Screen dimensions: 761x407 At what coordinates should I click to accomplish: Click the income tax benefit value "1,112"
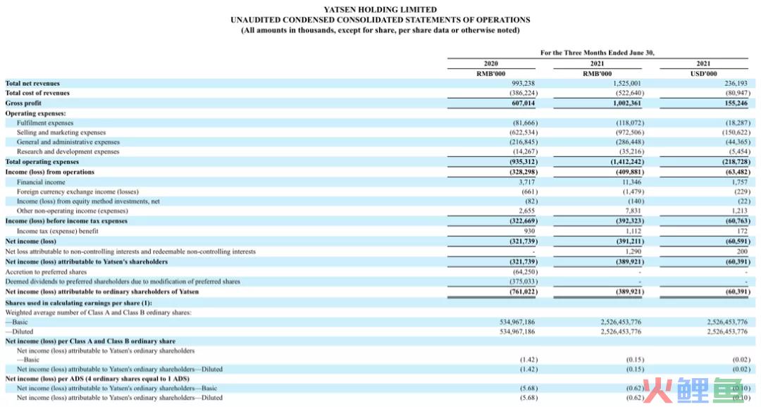tap(633, 232)
